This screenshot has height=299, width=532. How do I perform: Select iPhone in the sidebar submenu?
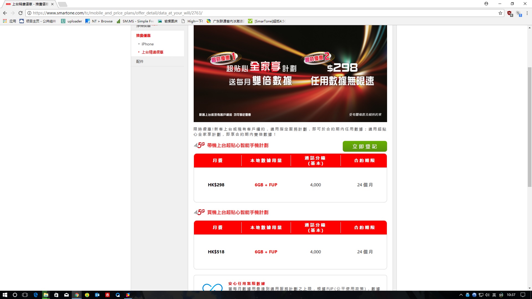[x=147, y=44]
